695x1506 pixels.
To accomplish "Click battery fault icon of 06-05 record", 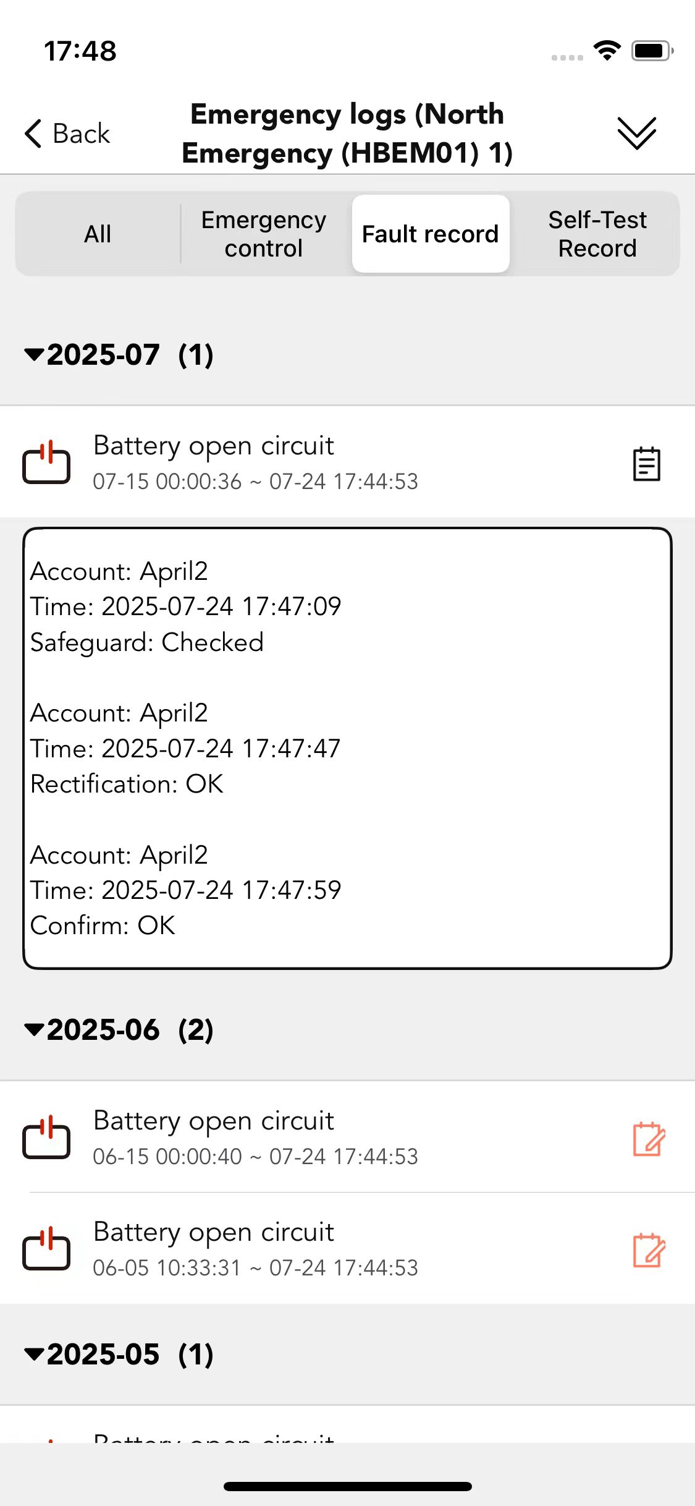I will (x=46, y=1248).
